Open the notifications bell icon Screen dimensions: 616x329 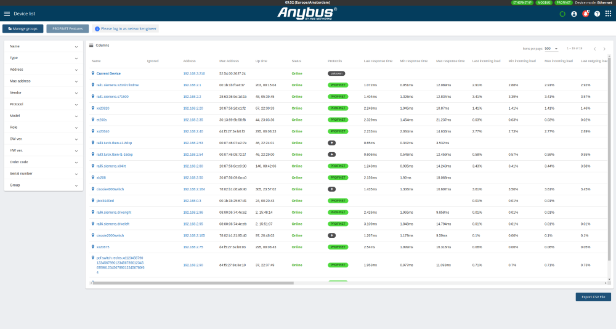click(x=586, y=14)
